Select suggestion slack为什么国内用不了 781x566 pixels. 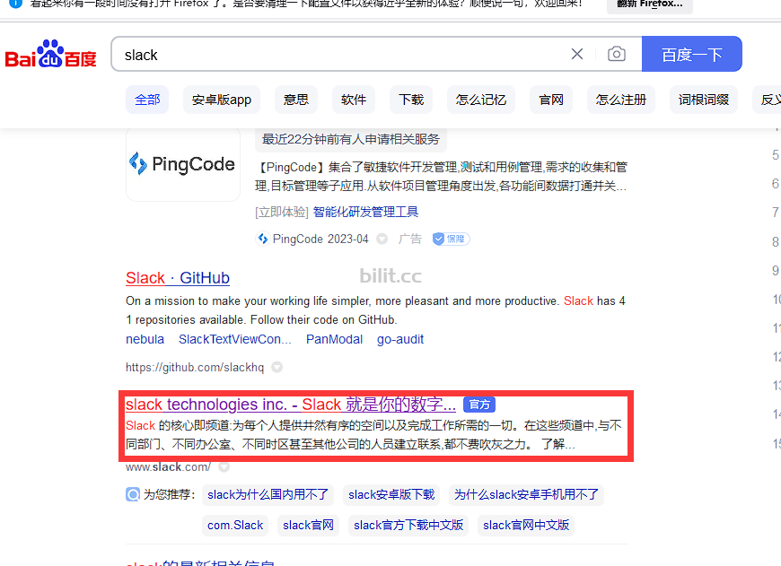[268, 495]
